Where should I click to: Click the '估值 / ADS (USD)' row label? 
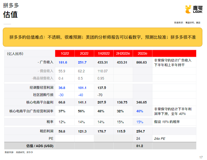click(x=40, y=146)
